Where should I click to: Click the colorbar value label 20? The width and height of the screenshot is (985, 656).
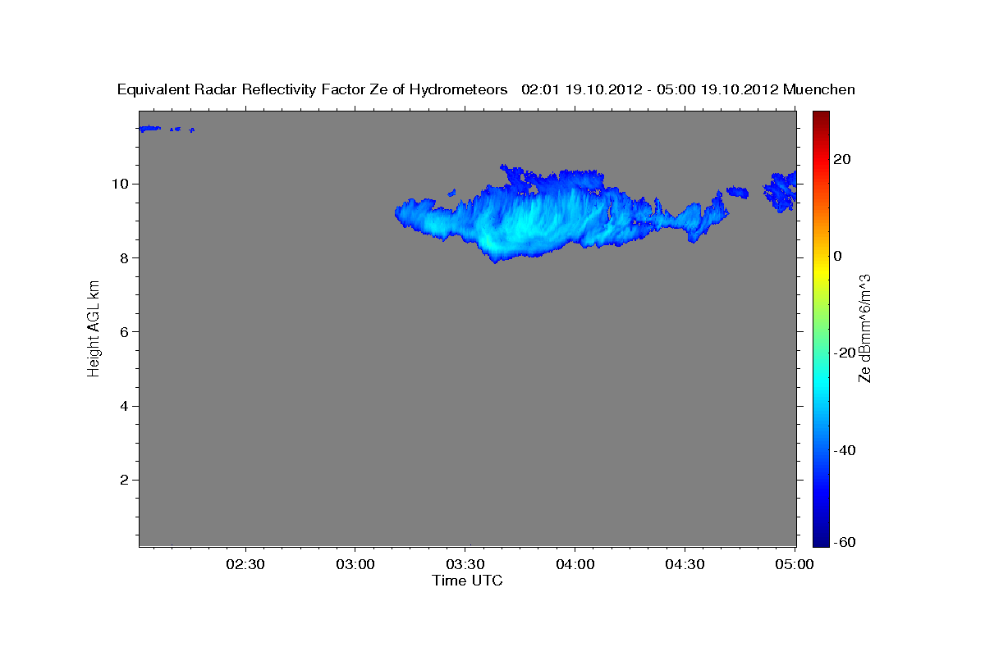842,159
